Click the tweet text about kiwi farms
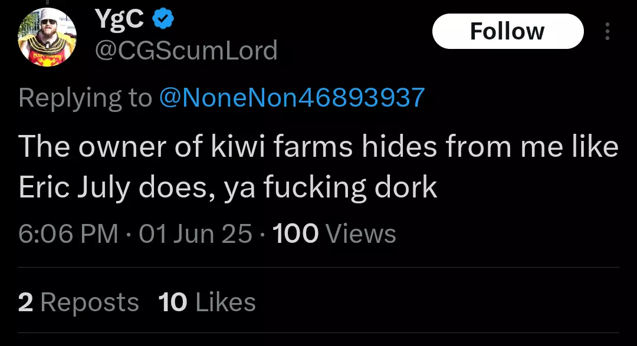 pos(318,167)
